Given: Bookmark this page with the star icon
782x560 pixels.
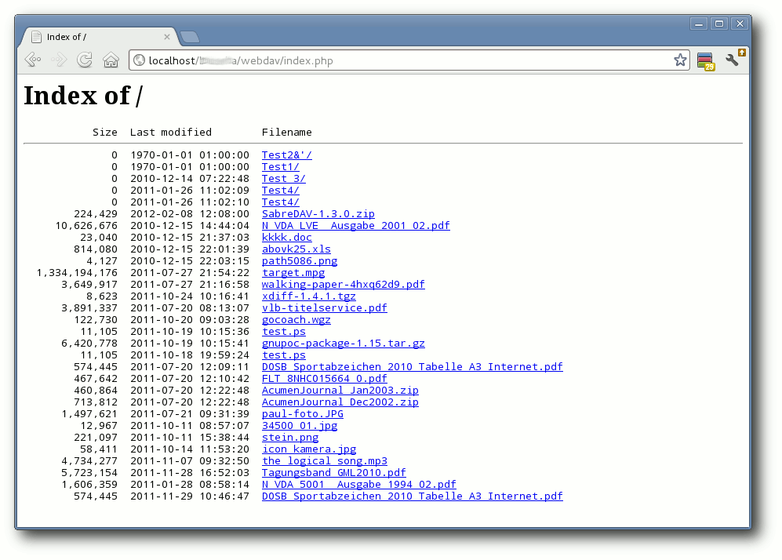Looking at the screenshot, I should point(680,60).
